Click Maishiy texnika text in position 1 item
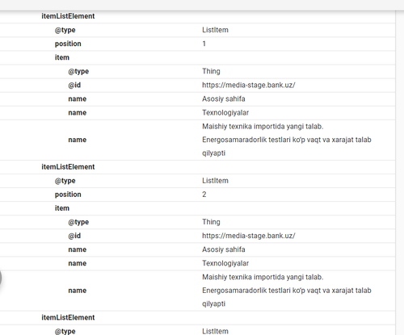Screen dimensions: 404x335 click(287, 140)
